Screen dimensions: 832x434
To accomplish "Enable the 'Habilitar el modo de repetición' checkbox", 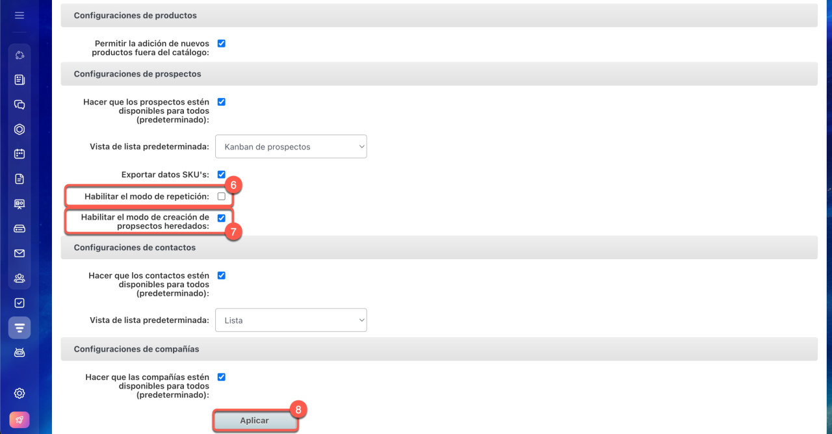I will [221, 196].
